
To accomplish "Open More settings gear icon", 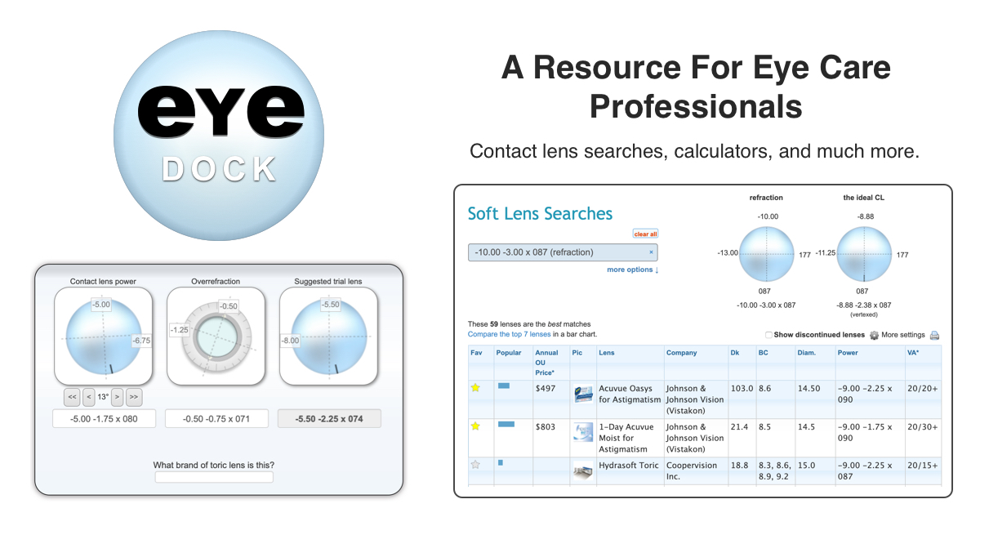I will [874, 335].
